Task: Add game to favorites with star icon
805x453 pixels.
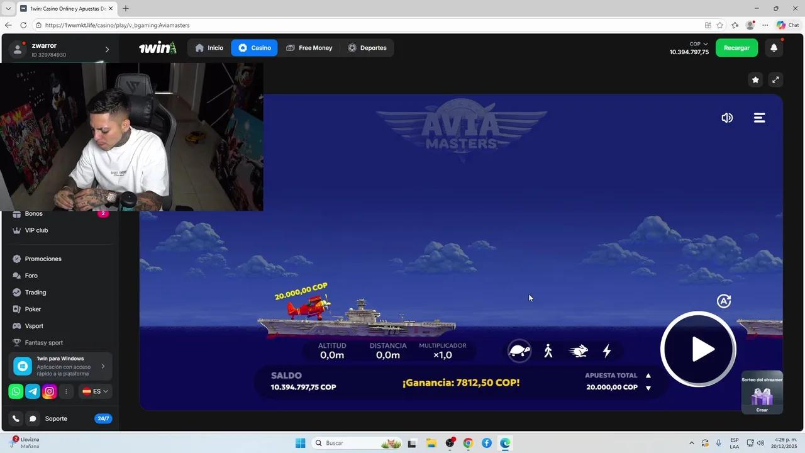Action: [x=755, y=80]
